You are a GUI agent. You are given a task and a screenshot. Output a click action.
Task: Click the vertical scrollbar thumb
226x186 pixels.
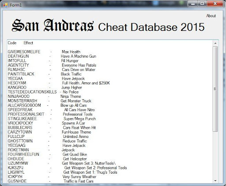pyautogui.click(x=215, y=89)
